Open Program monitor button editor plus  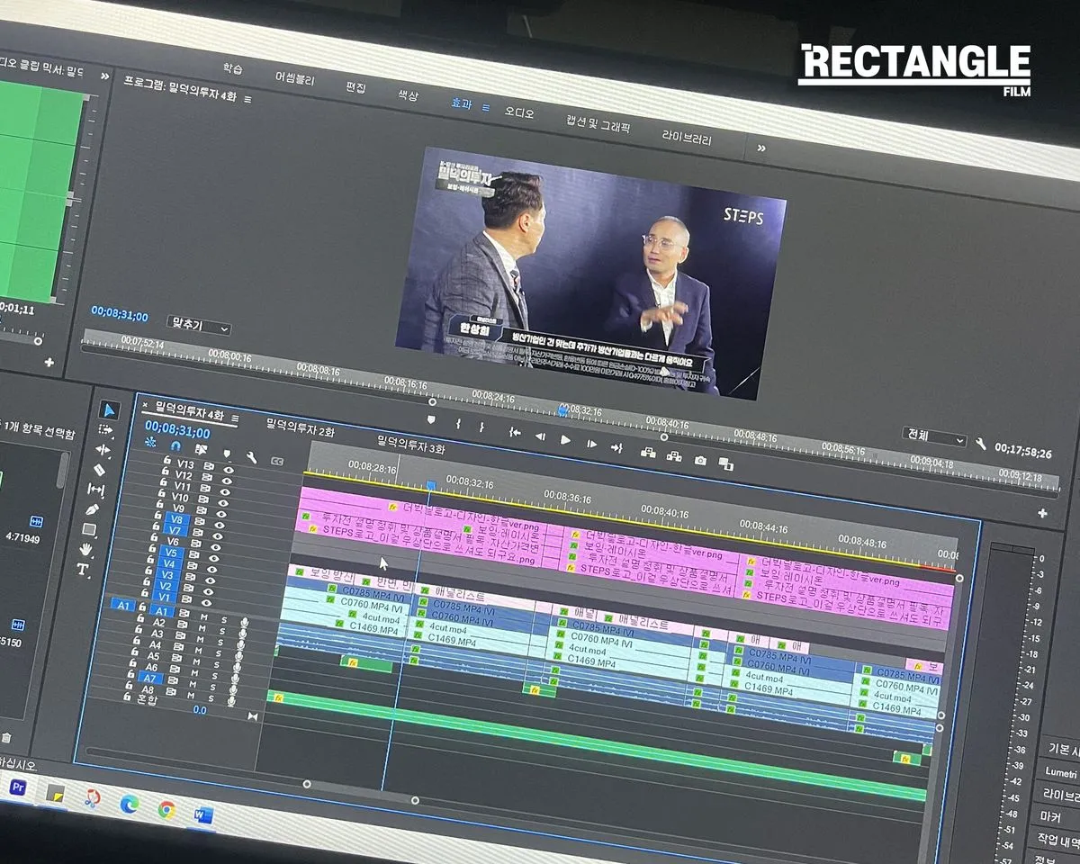(1042, 513)
